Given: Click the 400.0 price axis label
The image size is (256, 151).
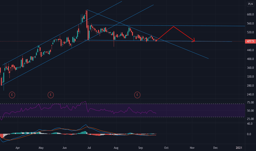Looking at the screenshot, I should 250,59.
